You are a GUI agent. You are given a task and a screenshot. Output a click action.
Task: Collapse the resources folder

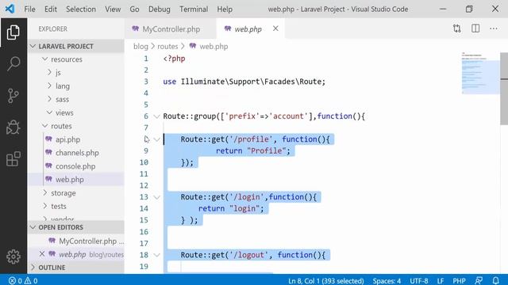45,59
